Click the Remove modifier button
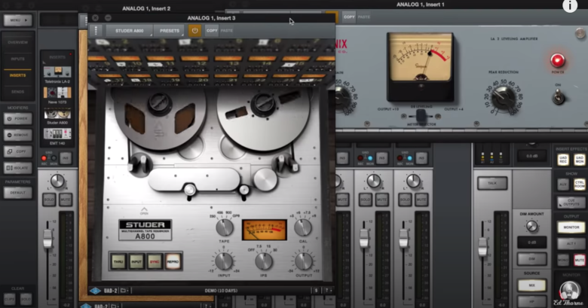 (x=17, y=135)
